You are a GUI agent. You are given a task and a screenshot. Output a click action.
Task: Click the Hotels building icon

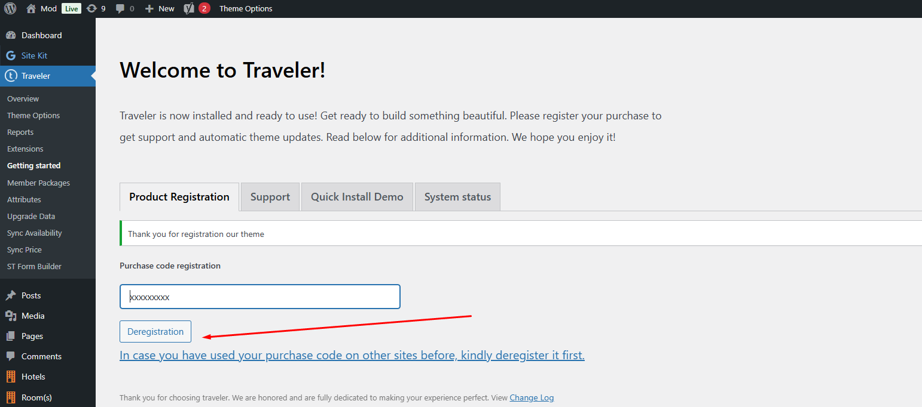click(x=11, y=377)
